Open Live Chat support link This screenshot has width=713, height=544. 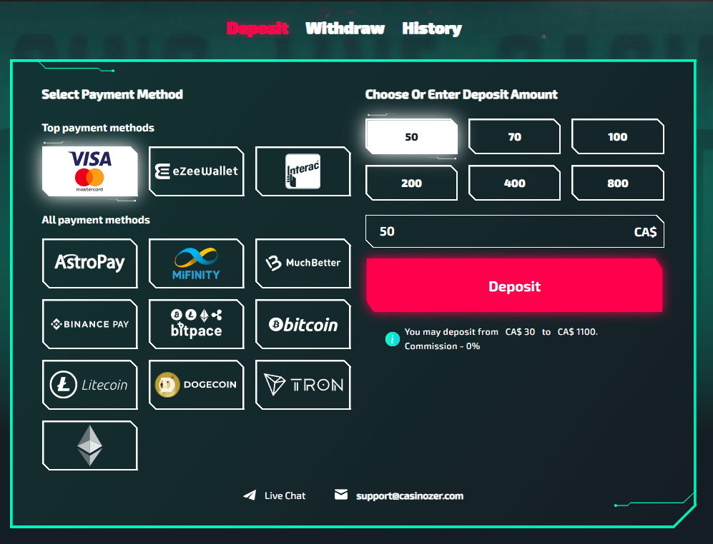tap(285, 496)
